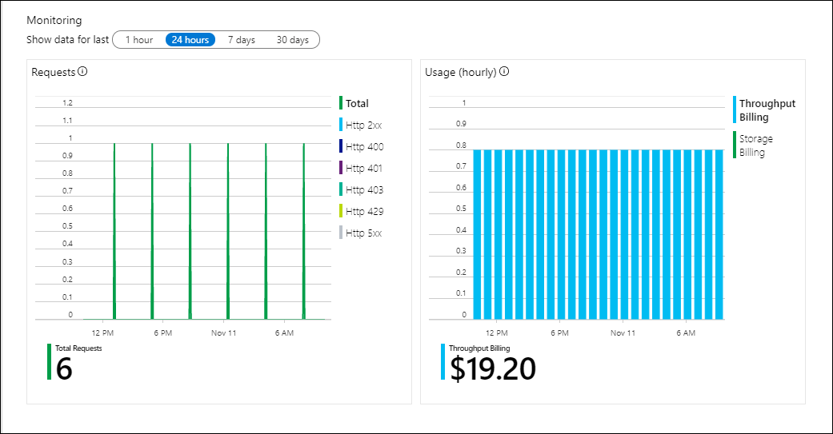Viewport: 833px width, 434px height.
Task: Click the Http 401 purple legend swatch
Action: tap(341, 168)
